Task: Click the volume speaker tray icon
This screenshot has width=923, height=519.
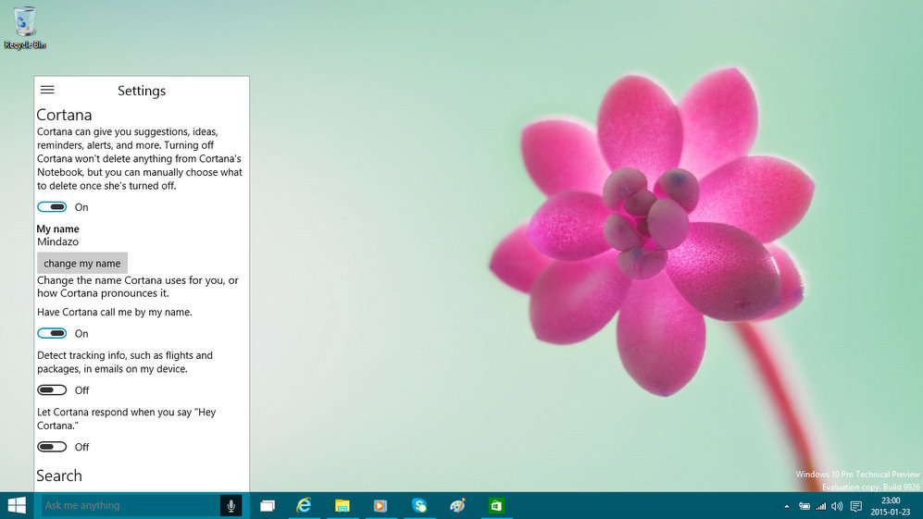Action: (837, 506)
